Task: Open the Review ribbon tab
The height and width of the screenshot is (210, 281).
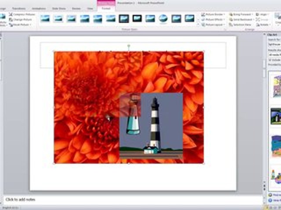Action: click(76, 8)
